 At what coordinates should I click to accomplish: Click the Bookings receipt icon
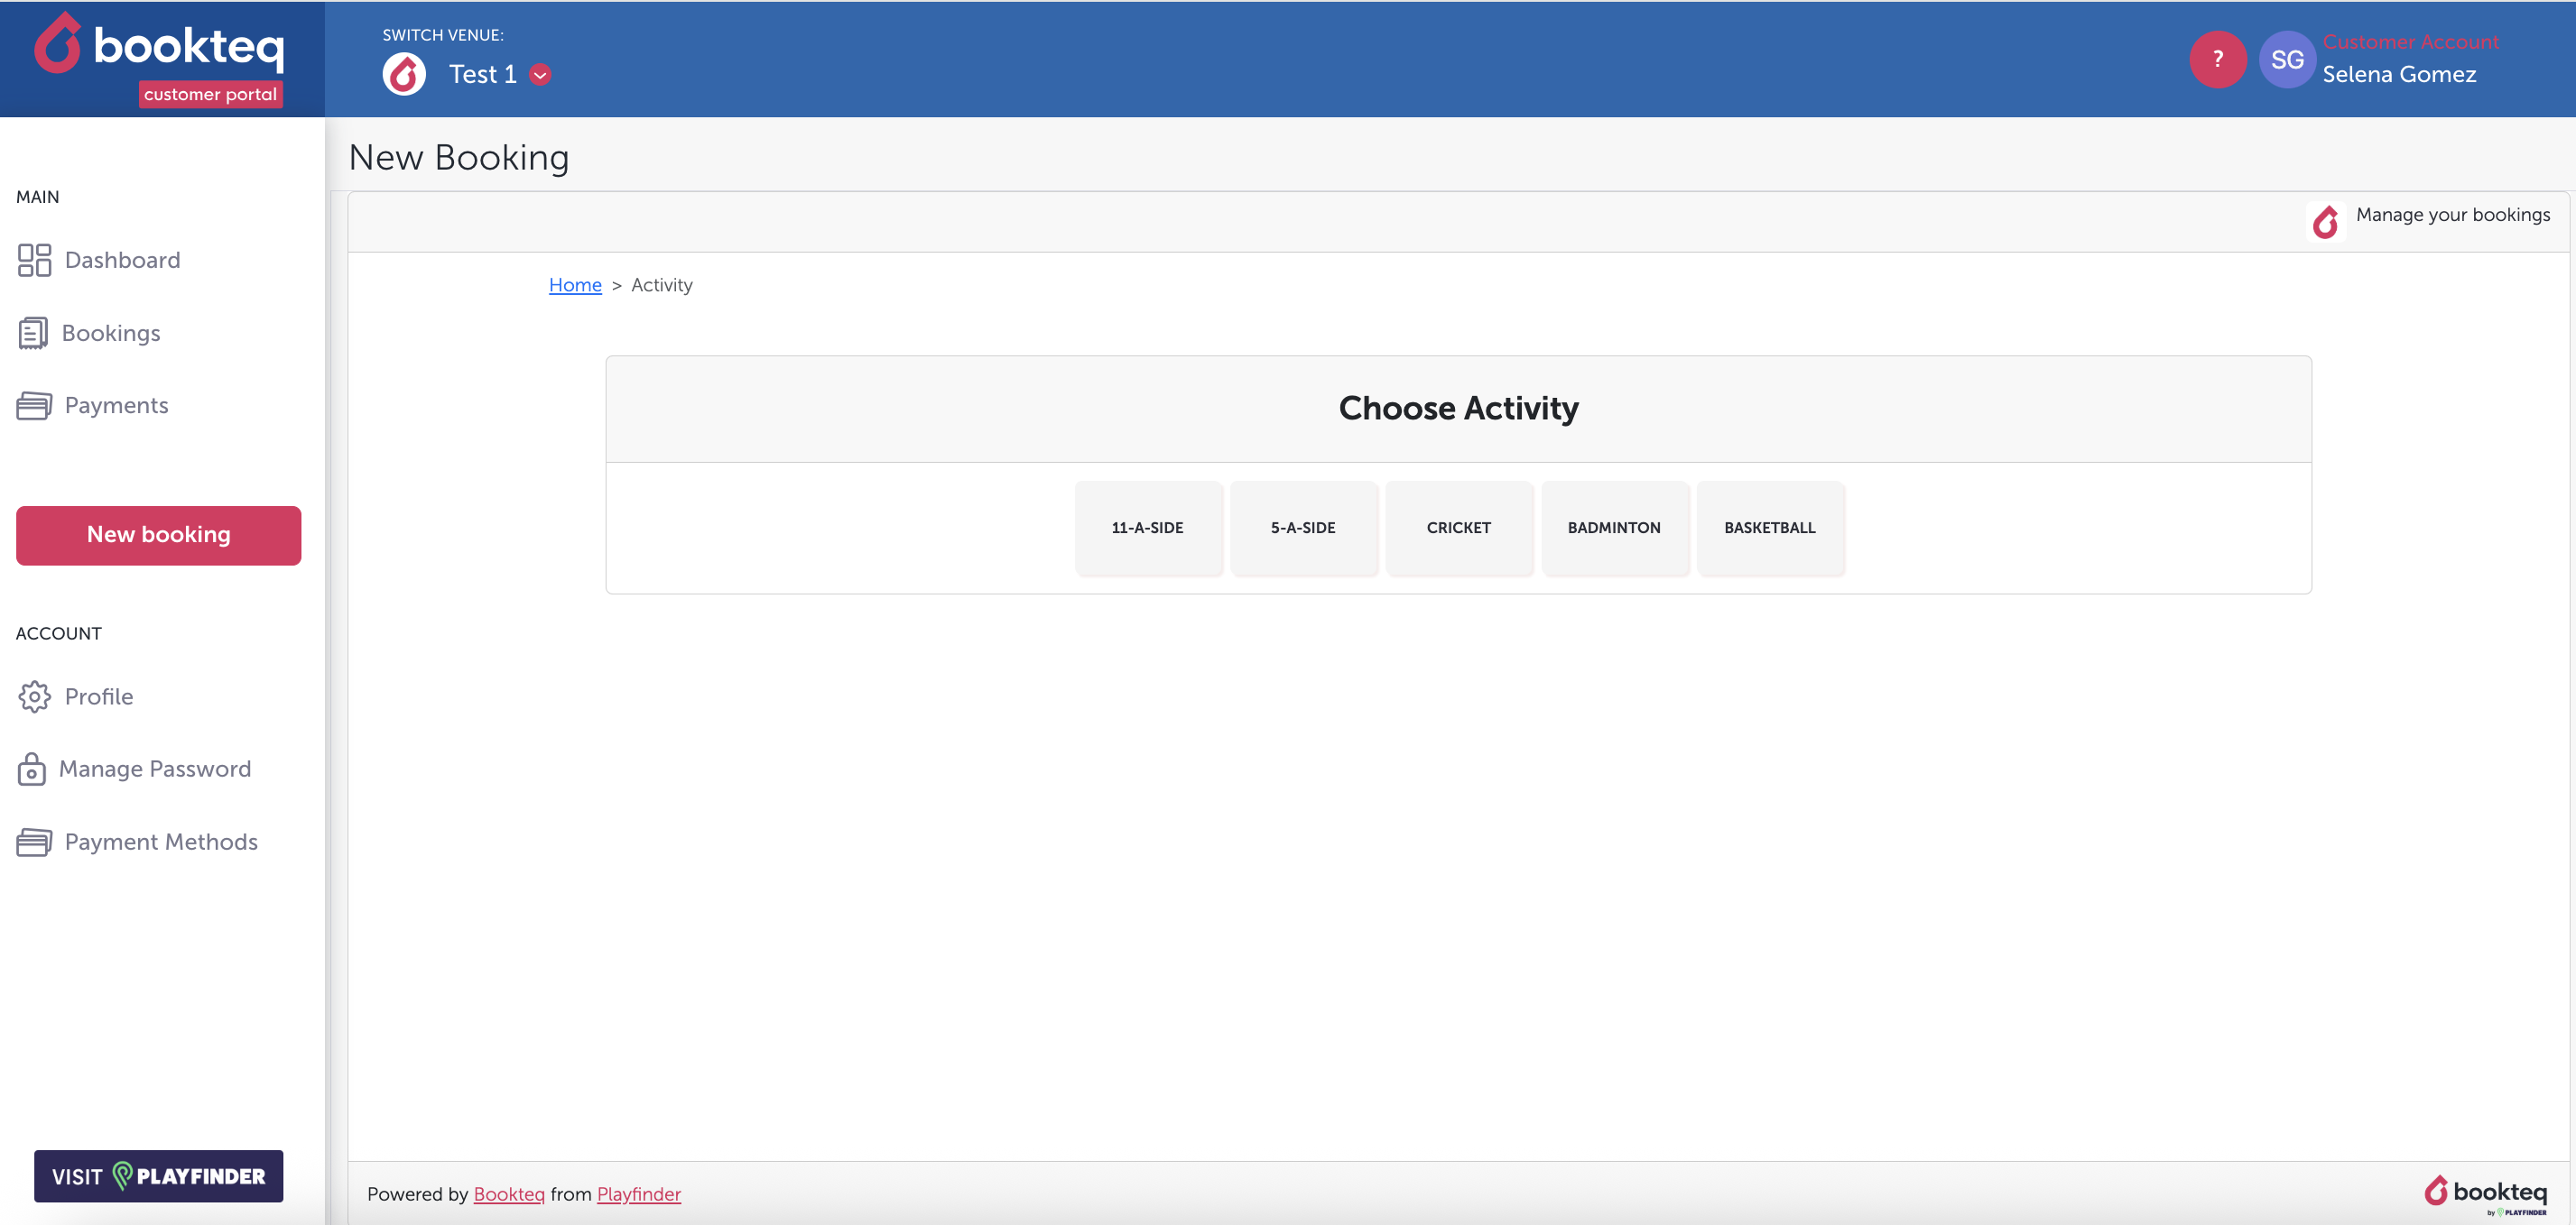pyautogui.click(x=32, y=333)
